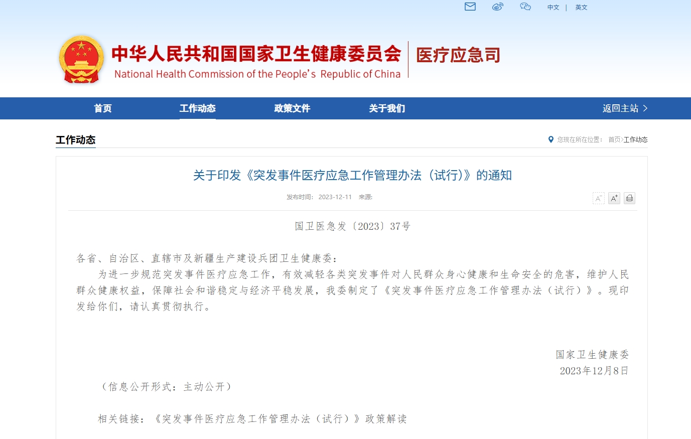Click the 发布时间: label
Viewport: 691px width, 439px height.
pyautogui.click(x=301, y=197)
